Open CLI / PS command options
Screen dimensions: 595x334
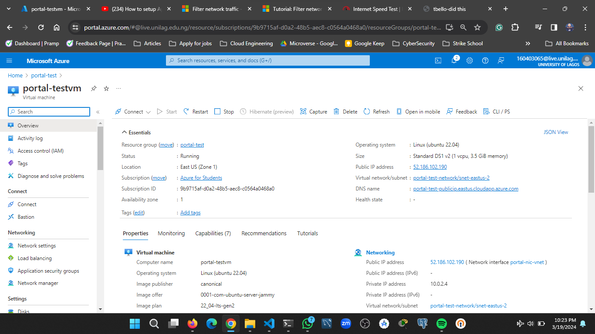tap(497, 112)
